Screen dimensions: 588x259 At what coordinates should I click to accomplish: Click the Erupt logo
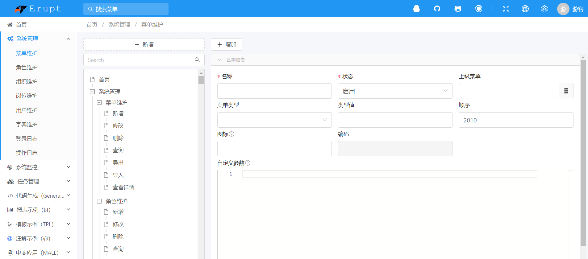[38, 9]
